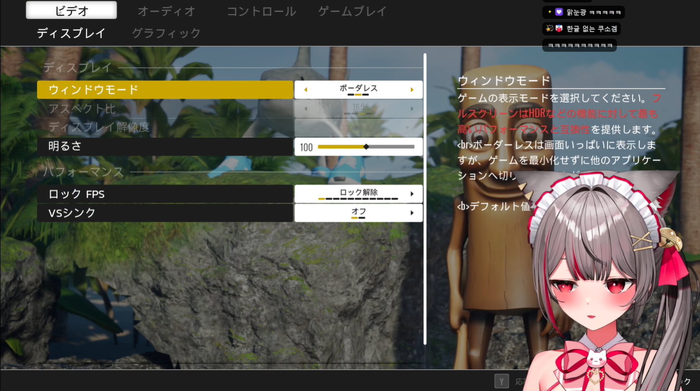The image size is (700, 391).
Task: Open the オーディオ tab
Action: coord(166,11)
